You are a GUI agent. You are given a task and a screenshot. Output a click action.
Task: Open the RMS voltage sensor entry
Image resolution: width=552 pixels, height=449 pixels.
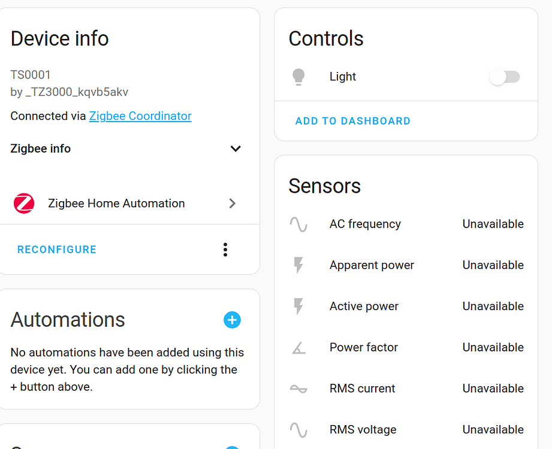coord(363,429)
